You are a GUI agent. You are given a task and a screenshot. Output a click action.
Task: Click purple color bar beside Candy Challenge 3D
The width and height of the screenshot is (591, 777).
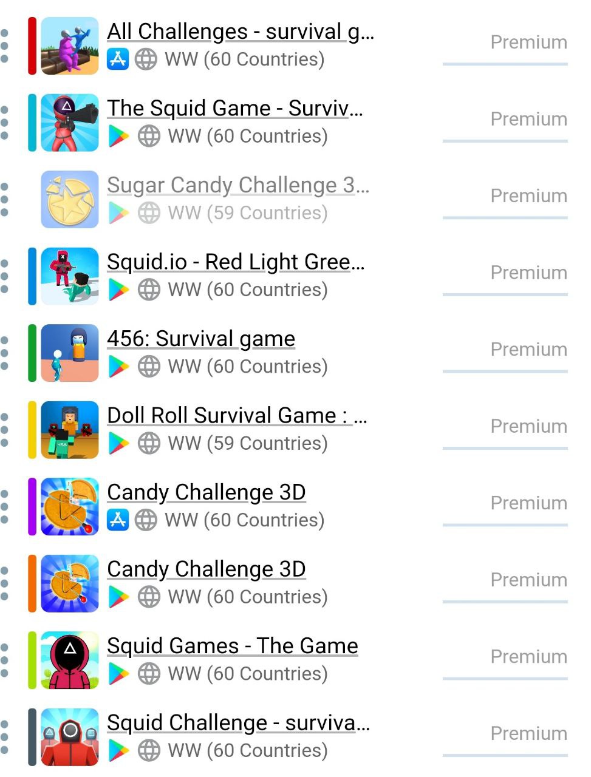coord(32,507)
